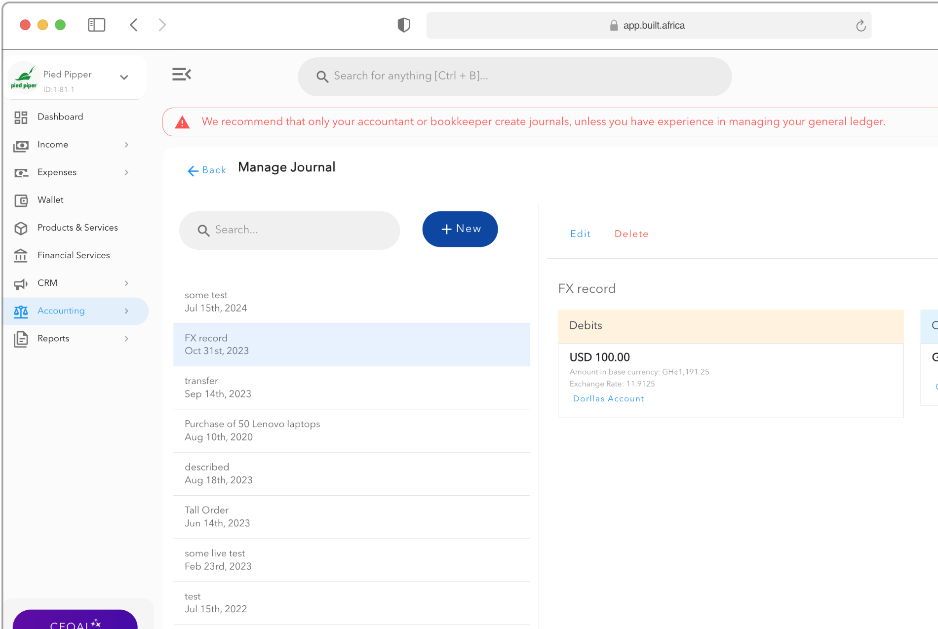Toggle the browser sidebar panel icon
The height and width of the screenshot is (629, 938).
[x=96, y=25]
